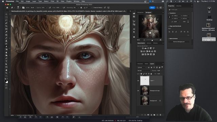Add layer mask icon
Image resolution: width=217 pixels, height=122 pixels.
[x=148, y=115]
